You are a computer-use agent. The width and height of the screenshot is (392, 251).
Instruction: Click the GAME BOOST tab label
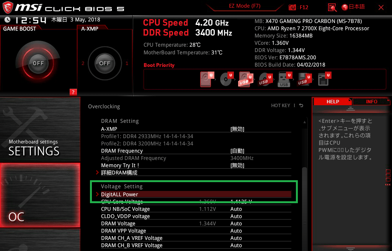20,29
